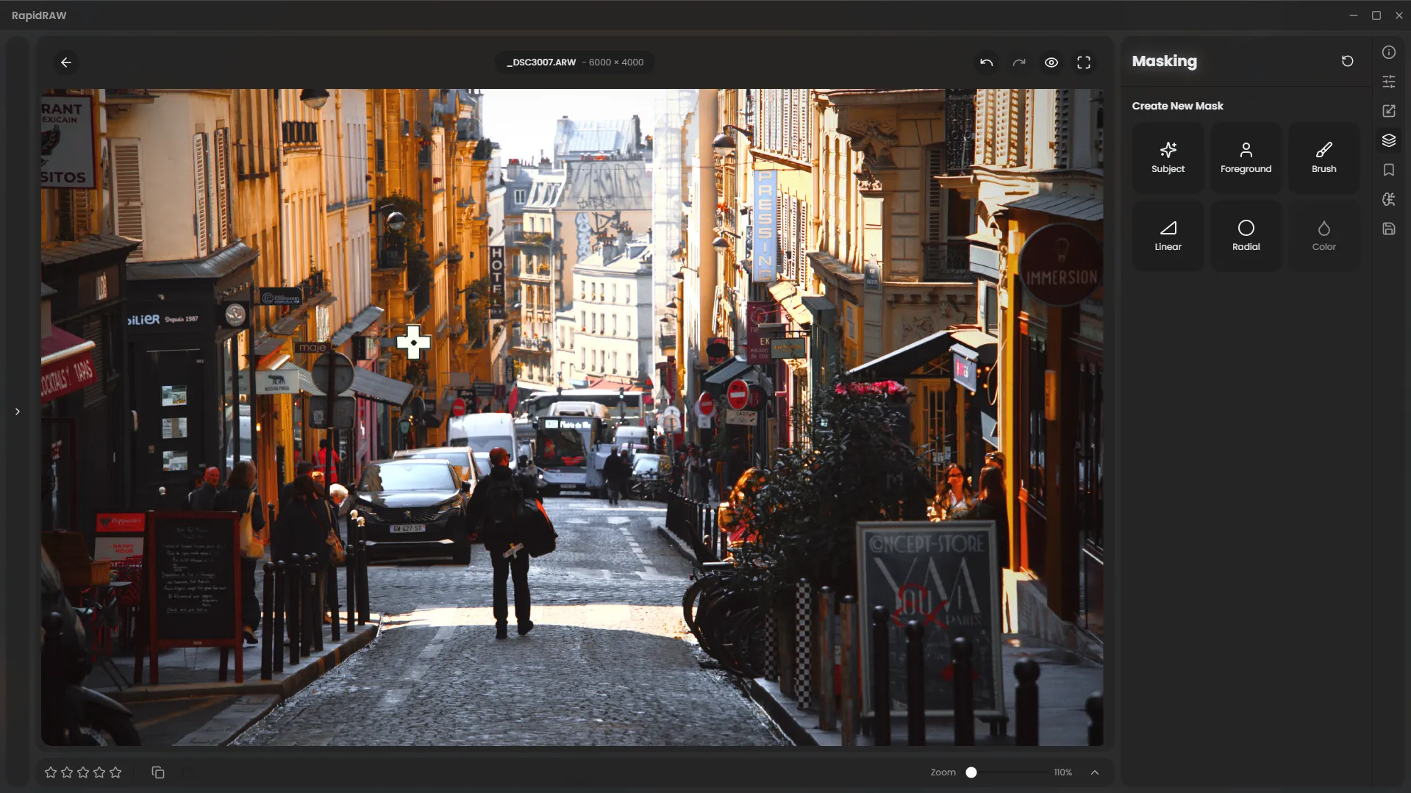Image resolution: width=1411 pixels, height=793 pixels.
Task: Copy adjustments with the copy icon
Action: point(158,772)
